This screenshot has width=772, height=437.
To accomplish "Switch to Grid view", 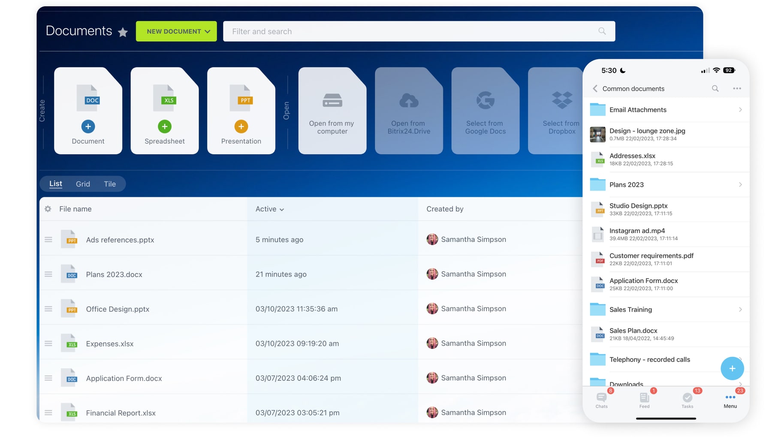I will pyautogui.click(x=83, y=184).
